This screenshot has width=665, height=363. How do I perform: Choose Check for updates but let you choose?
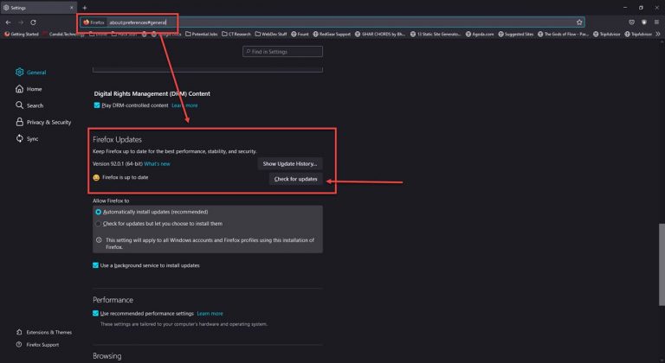pos(98,223)
